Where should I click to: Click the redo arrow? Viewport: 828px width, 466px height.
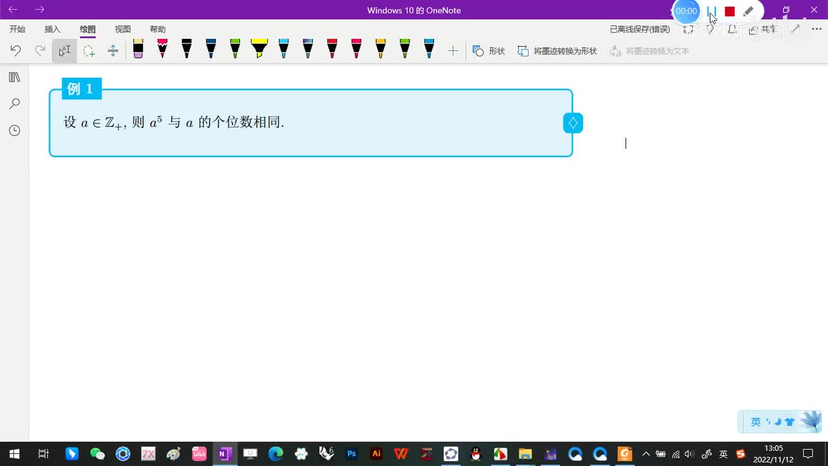click(40, 50)
